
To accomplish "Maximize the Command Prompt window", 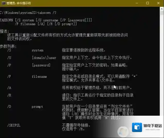I will tap(147, 3).
